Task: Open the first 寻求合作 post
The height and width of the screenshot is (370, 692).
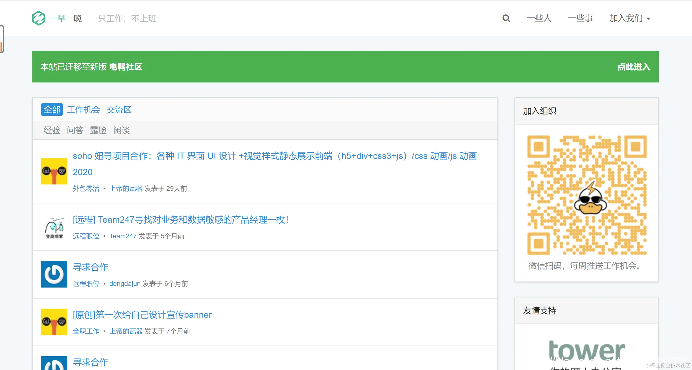Action: [90, 267]
